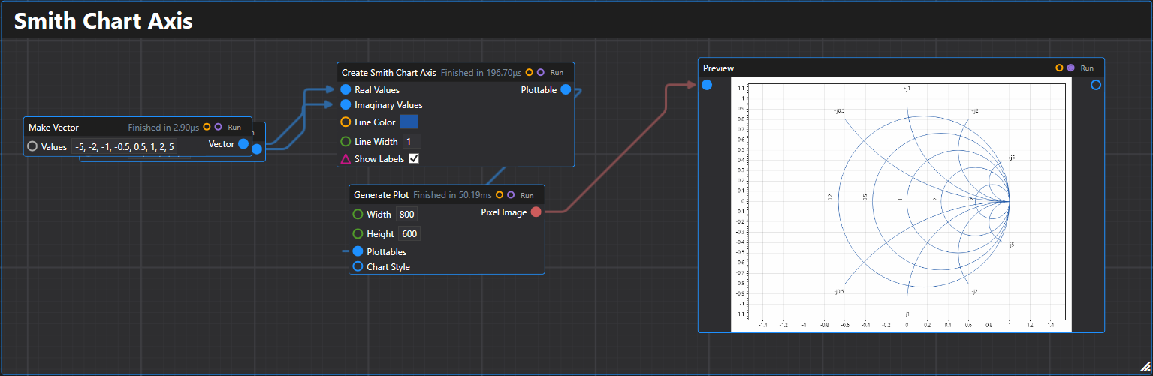Click the green Height port on Generate Plot

(358, 234)
